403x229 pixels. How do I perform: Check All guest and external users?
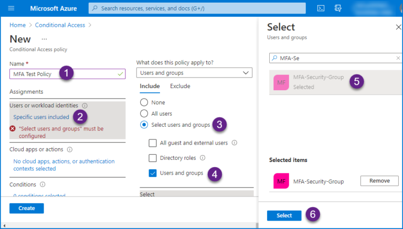click(153, 143)
